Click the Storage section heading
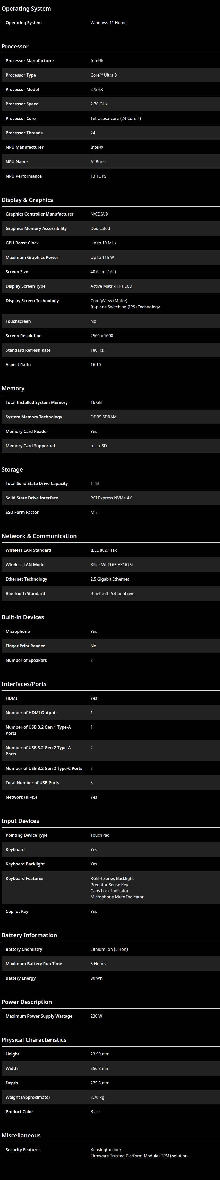Screen dimensions: 220x1180 click(x=12, y=469)
